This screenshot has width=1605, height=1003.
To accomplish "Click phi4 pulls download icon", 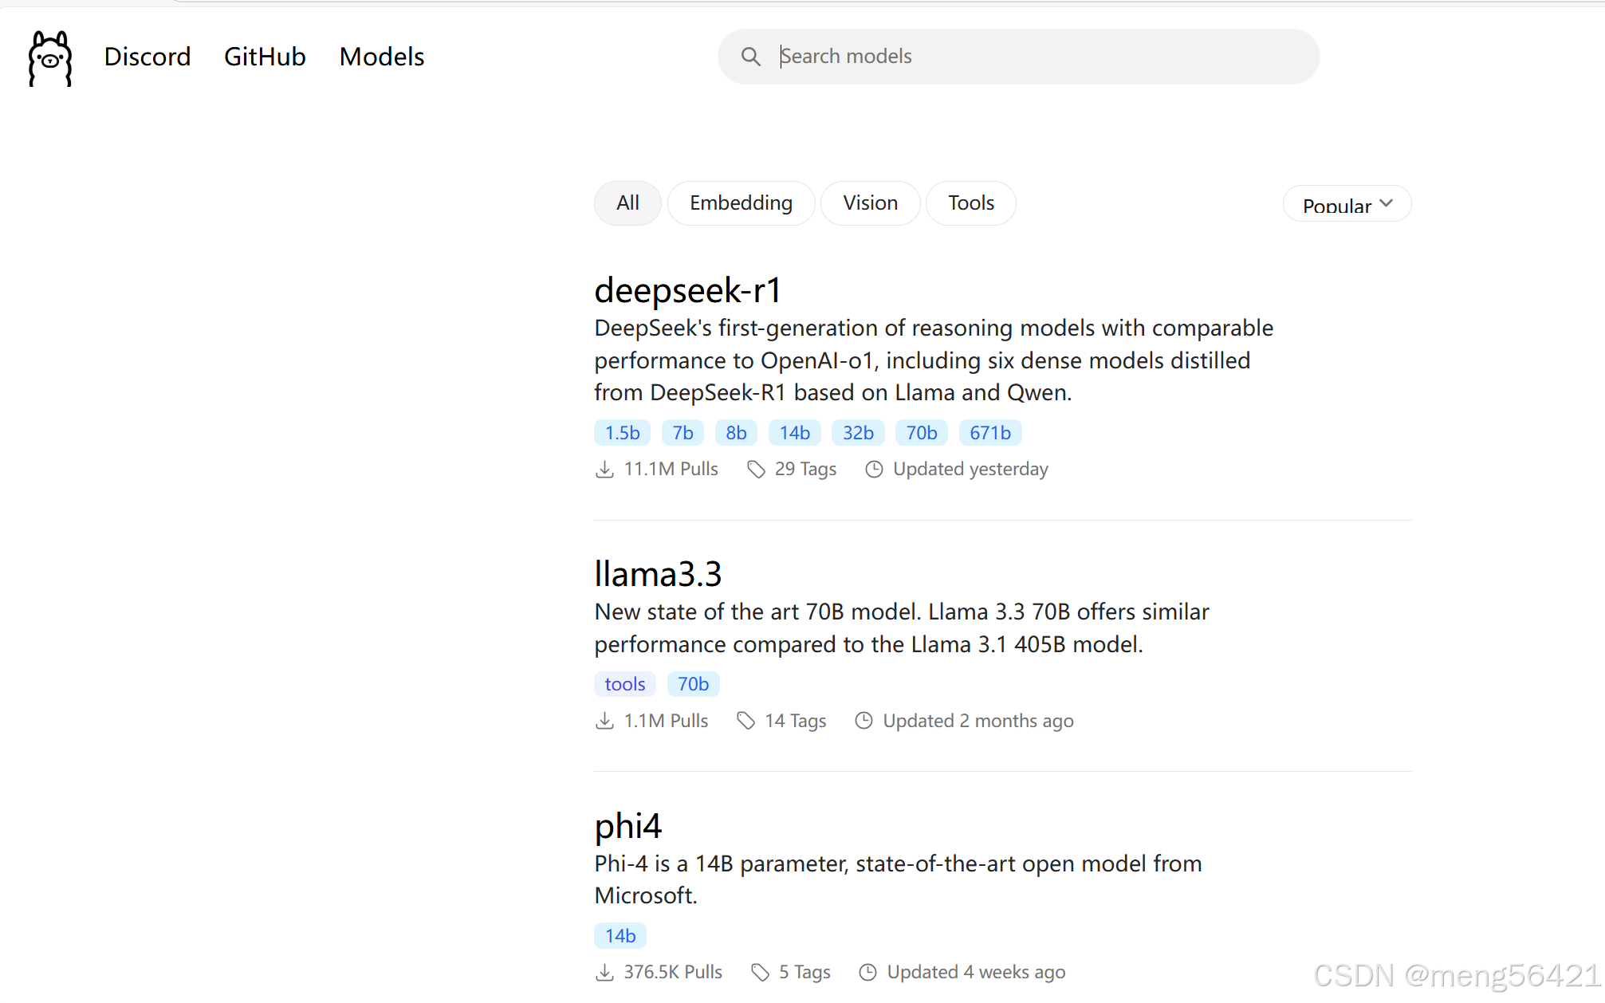I will (604, 973).
